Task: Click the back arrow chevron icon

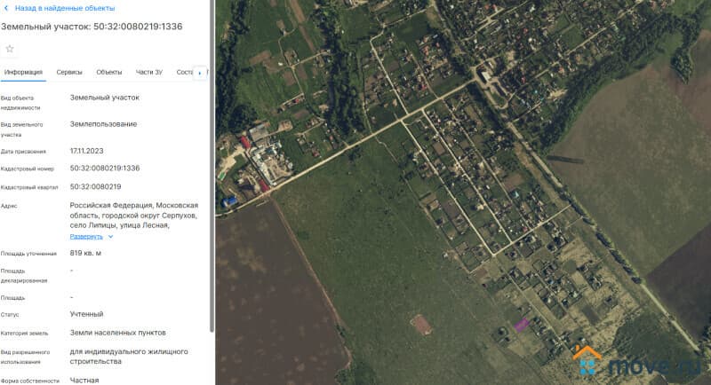Action: point(7,7)
